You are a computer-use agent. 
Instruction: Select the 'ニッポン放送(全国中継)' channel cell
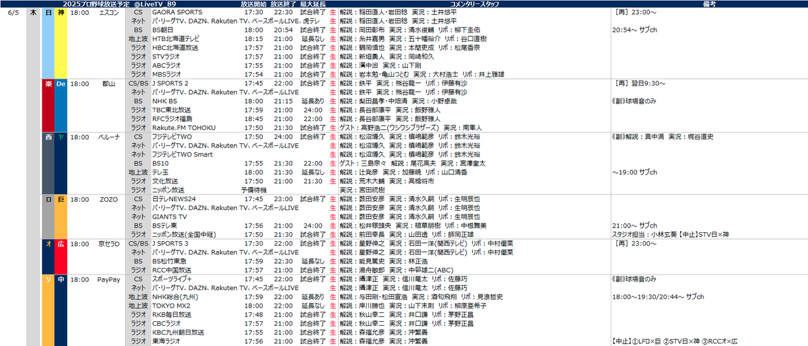click(184, 234)
